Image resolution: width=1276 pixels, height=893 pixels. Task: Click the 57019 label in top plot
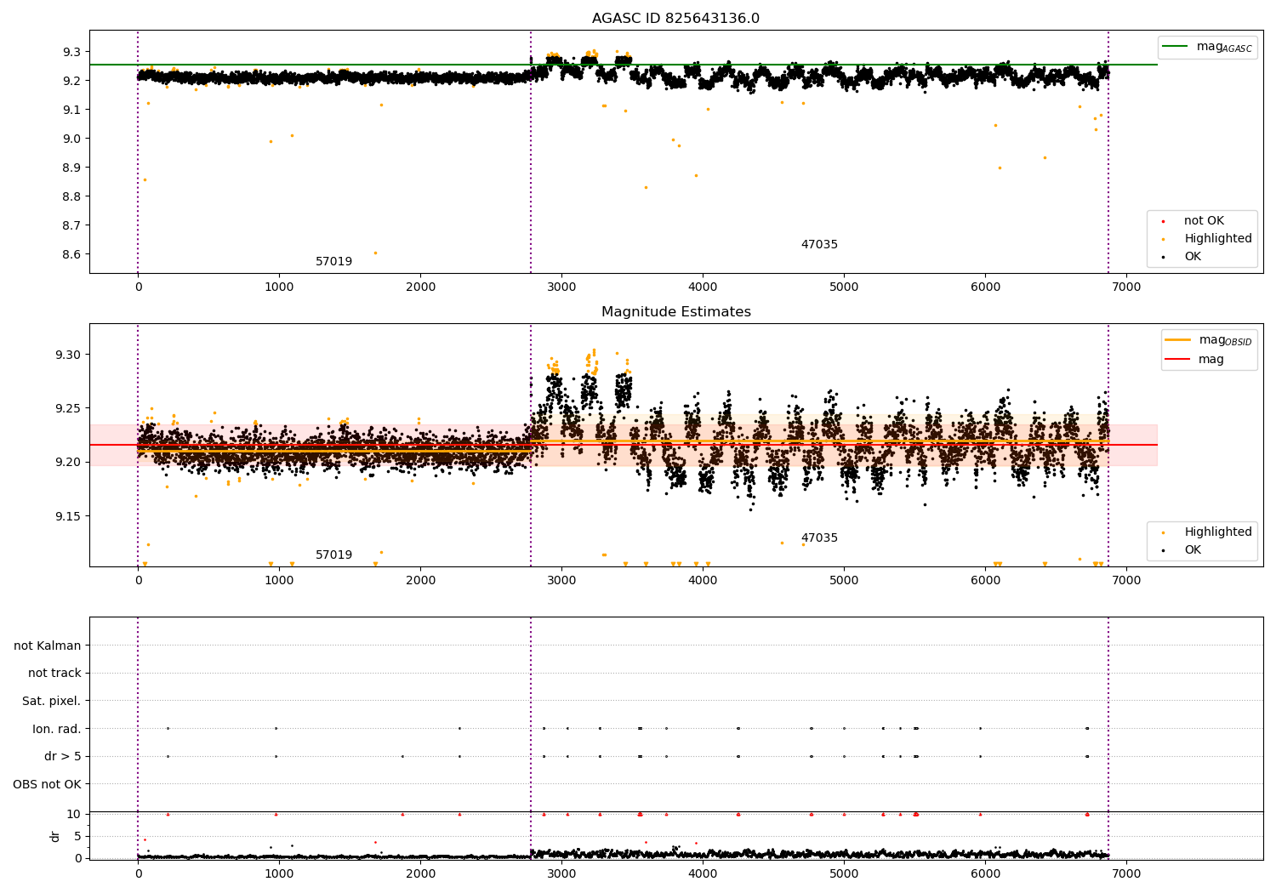click(333, 262)
